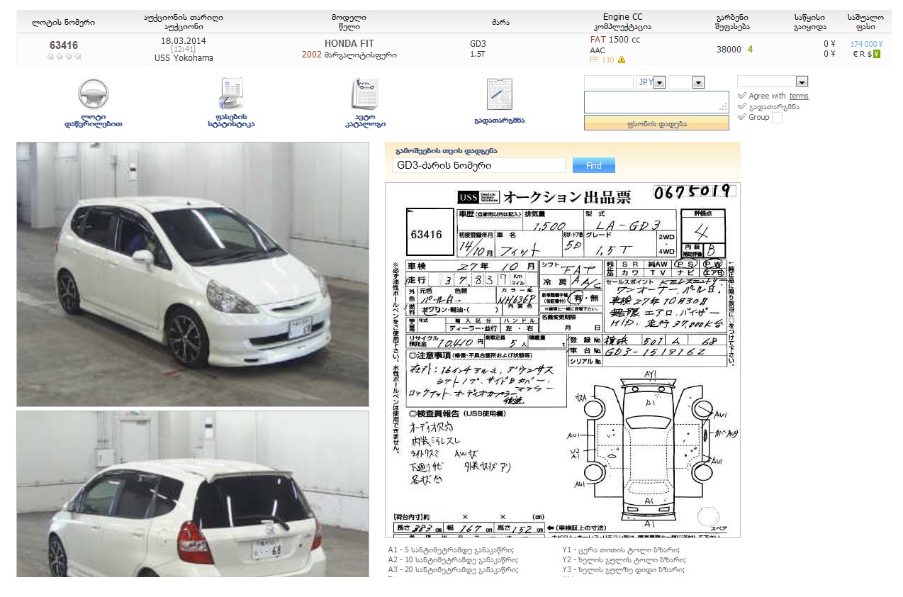903x597 pixels.
Task: Click the lot details text link
Action: (93, 120)
